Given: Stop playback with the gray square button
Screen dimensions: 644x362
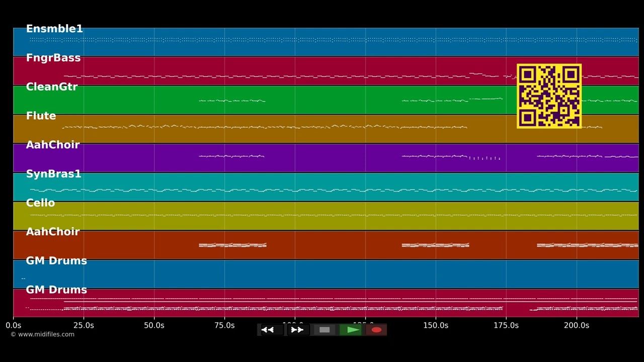Looking at the screenshot, I should tap(325, 330).
